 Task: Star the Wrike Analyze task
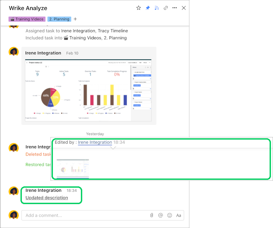139,8
